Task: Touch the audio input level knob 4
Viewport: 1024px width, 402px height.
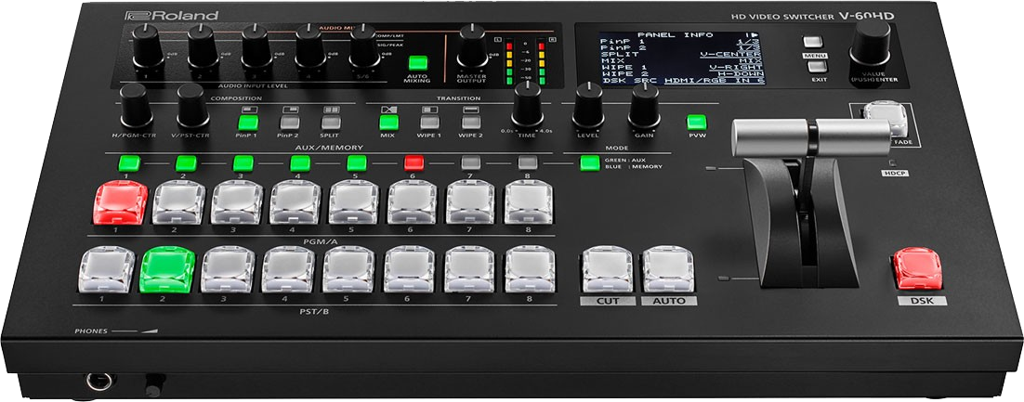Action: click(x=310, y=46)
